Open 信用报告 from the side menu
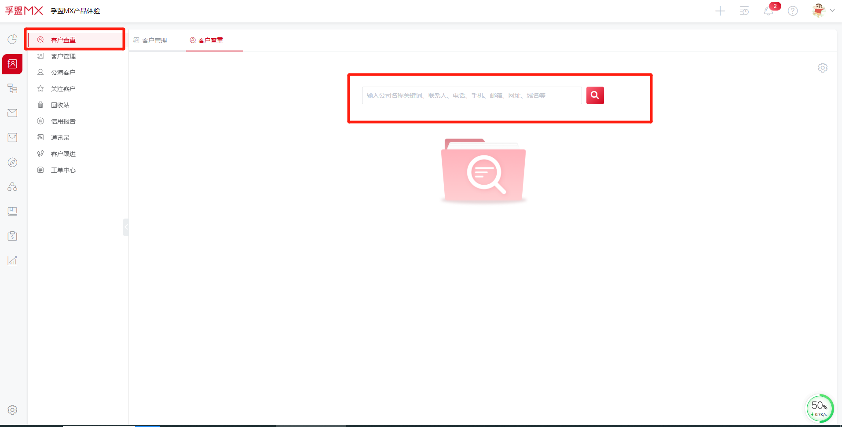The height and width of the screenshot is (427, 842). (x=63, y=121)
